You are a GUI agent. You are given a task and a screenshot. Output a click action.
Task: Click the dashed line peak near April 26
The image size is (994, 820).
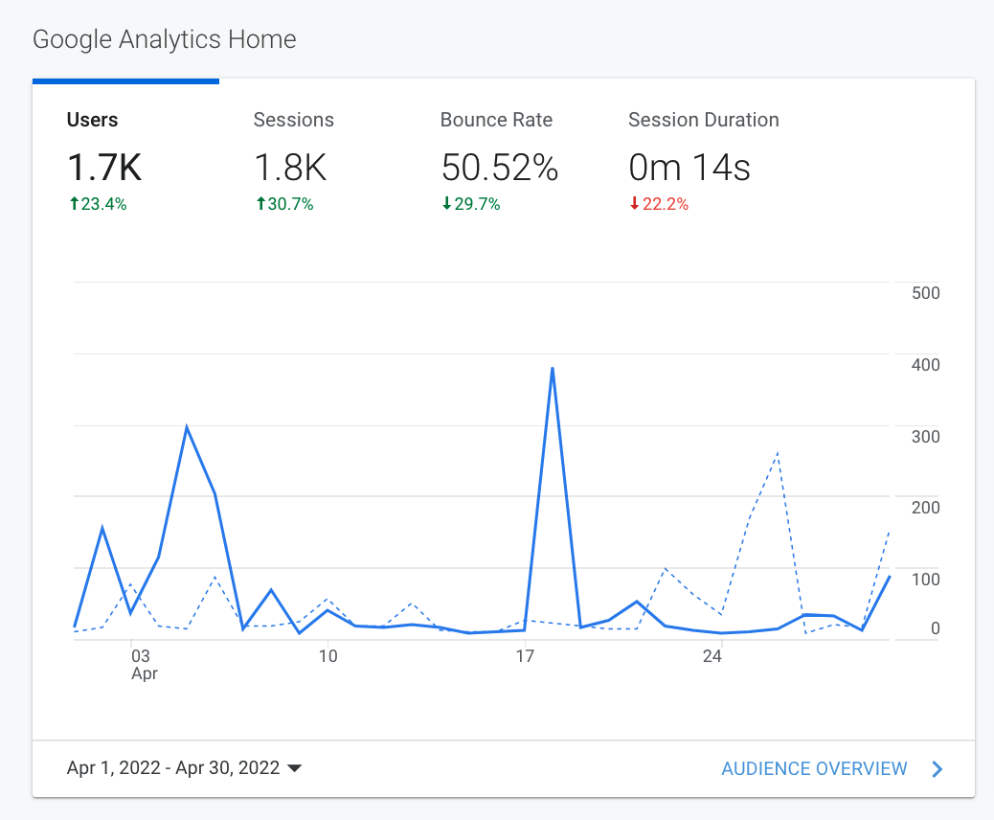[778, 453]
